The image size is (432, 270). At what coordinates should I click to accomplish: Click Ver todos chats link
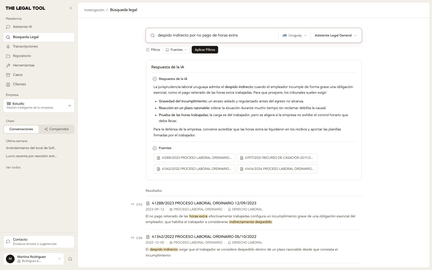(x=13, y=167)
